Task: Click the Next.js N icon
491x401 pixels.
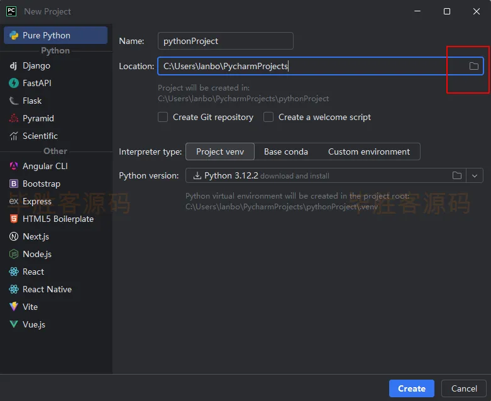Action: pos(13,236)
